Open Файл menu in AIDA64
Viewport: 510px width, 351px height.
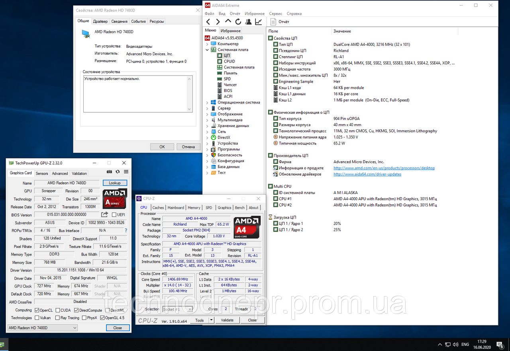209,14
